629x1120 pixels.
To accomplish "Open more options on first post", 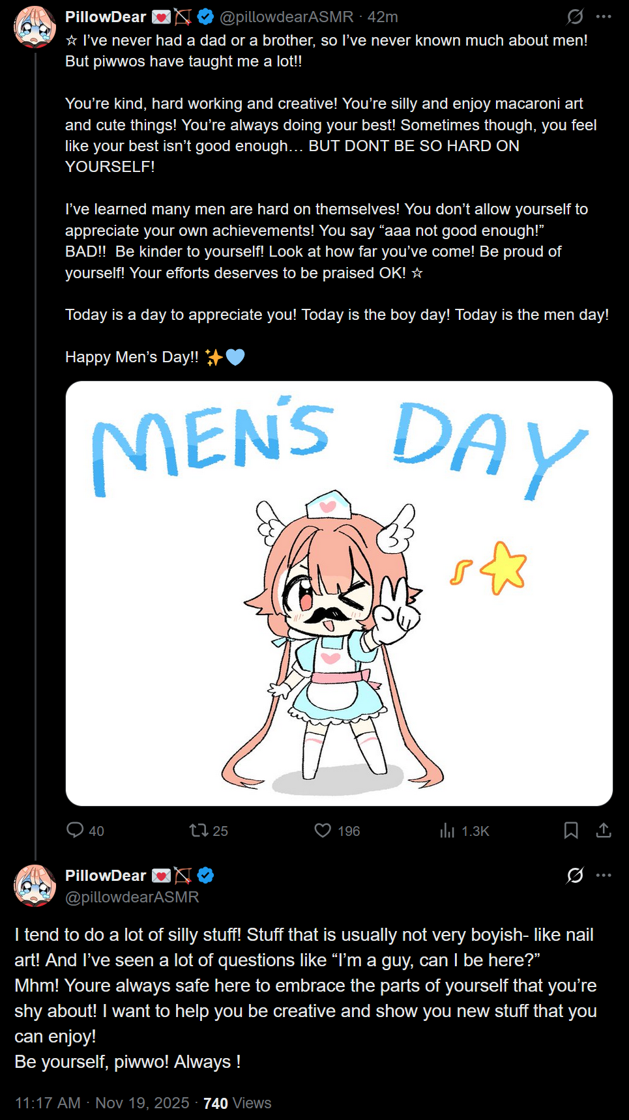I will 604,16.
